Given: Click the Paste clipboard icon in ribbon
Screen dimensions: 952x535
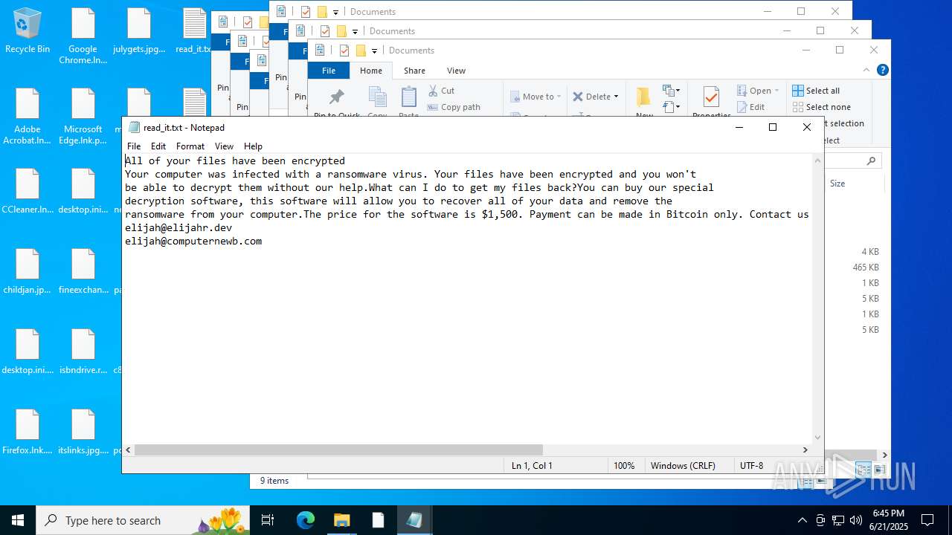Looking at the screenshot, I should point(409,97).
